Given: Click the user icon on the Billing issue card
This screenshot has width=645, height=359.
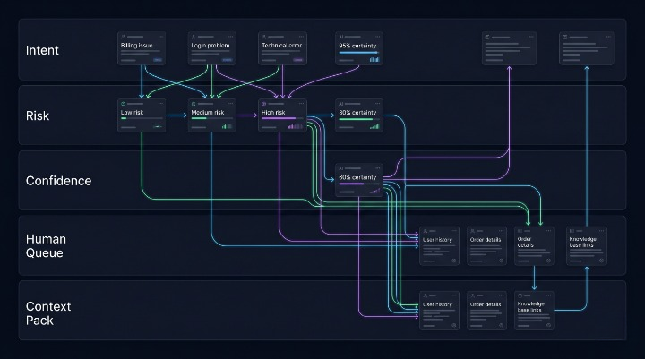Looking at the screenshot, I should click(123, 37).
